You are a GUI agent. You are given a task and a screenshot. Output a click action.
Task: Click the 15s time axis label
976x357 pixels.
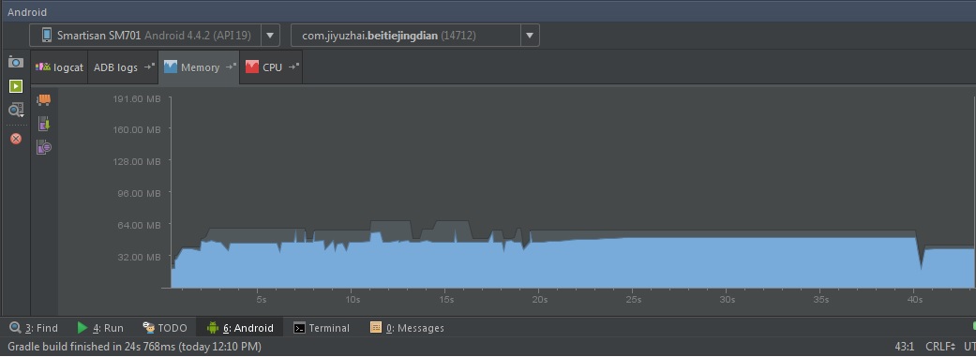tap(447, 300)
